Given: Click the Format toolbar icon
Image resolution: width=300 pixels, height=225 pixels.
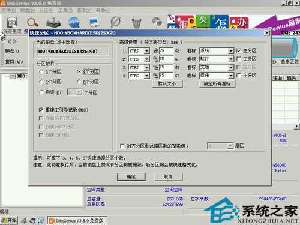Looking at the screenshot, I should coord(116,22).
